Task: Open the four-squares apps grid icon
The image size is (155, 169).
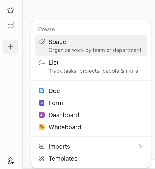Action: [10, 25]
